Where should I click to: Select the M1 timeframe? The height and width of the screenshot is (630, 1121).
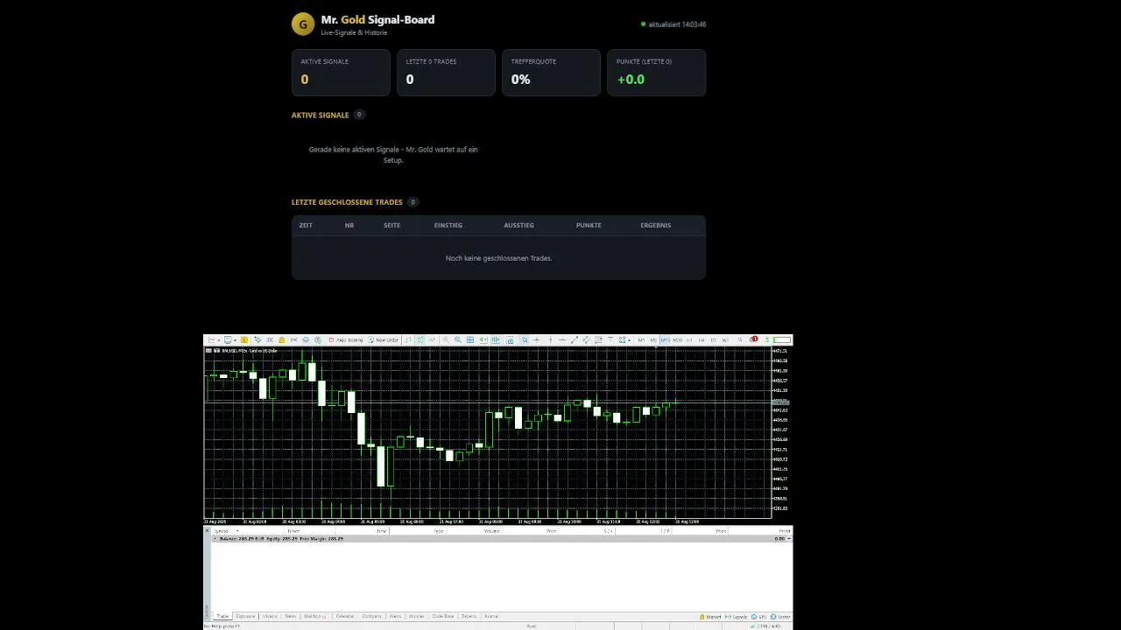(641, 339)
